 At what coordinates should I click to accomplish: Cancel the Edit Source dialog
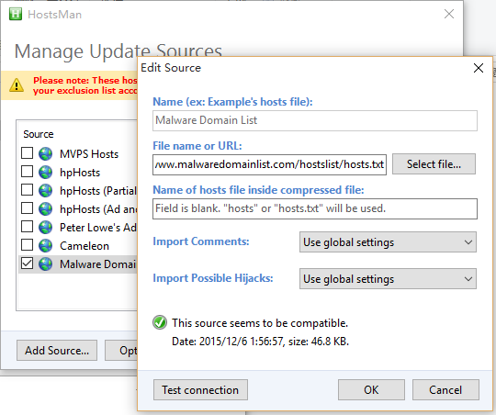coord(445,390)
